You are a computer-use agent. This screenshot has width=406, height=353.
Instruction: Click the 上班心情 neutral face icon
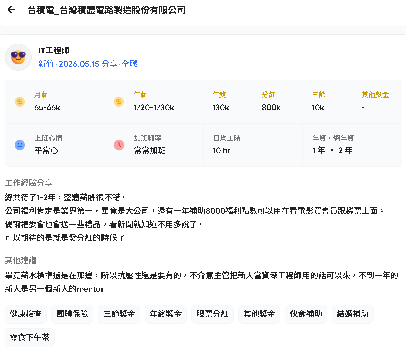pos(20,145)
